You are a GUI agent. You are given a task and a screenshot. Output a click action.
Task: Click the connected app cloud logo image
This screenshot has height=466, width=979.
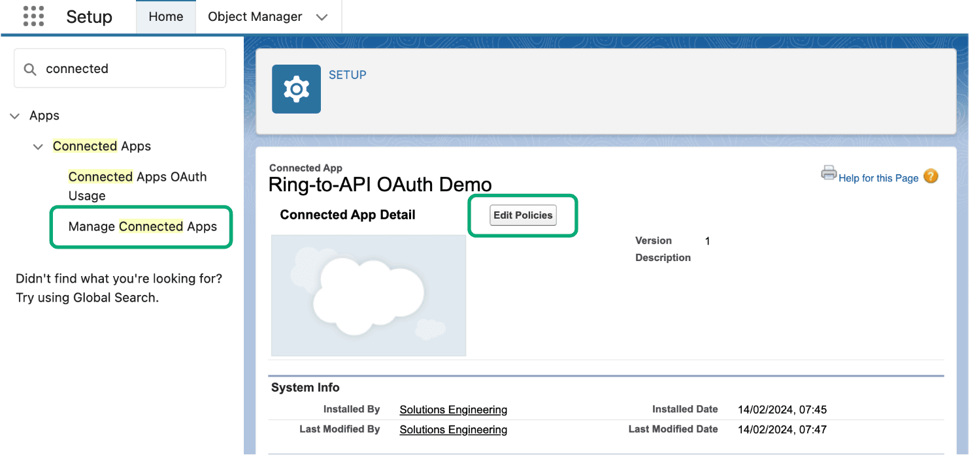click(369, 296)
